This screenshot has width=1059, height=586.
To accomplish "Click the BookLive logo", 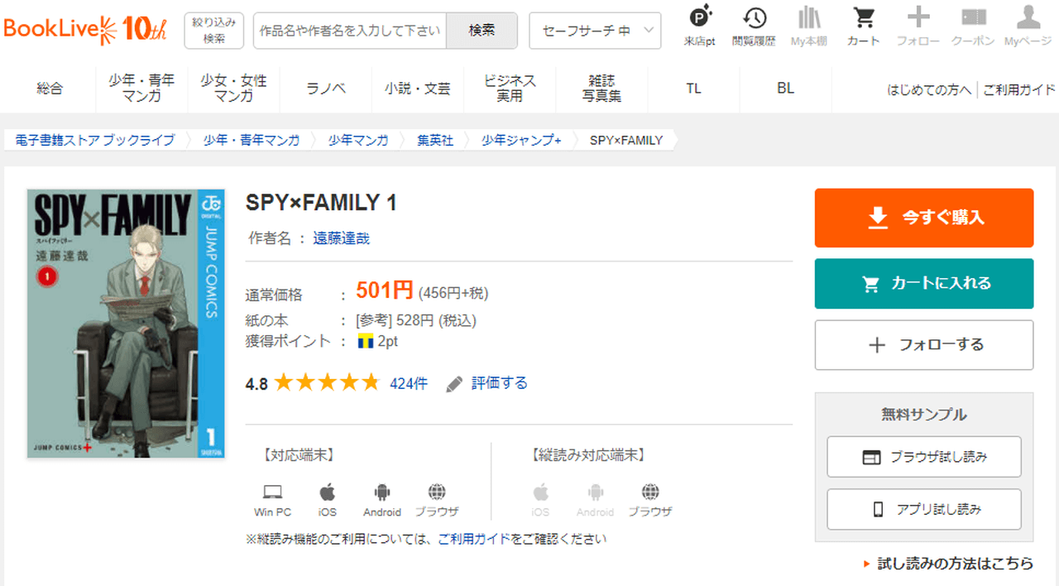I will click(85, 30).
